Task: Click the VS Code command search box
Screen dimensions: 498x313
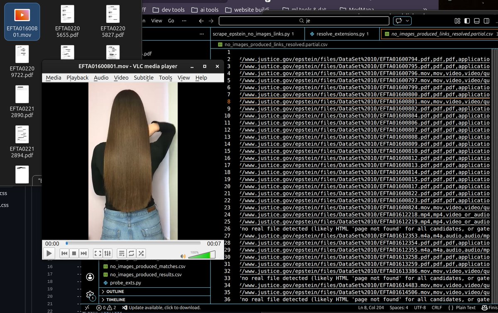Action: point(305,21)
